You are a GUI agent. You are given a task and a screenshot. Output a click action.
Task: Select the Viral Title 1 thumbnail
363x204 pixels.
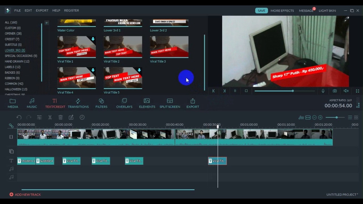[x=77, y=47]
